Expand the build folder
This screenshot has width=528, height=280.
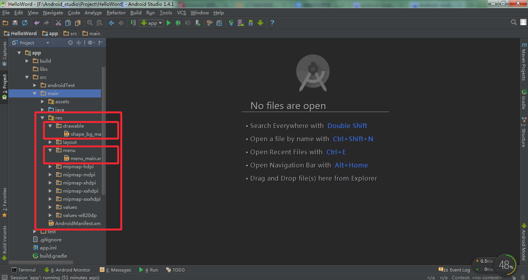point(27,61)
